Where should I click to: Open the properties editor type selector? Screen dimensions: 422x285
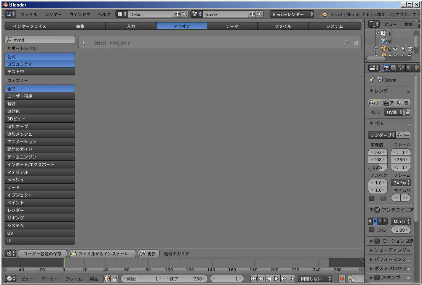tap(374, 68)
